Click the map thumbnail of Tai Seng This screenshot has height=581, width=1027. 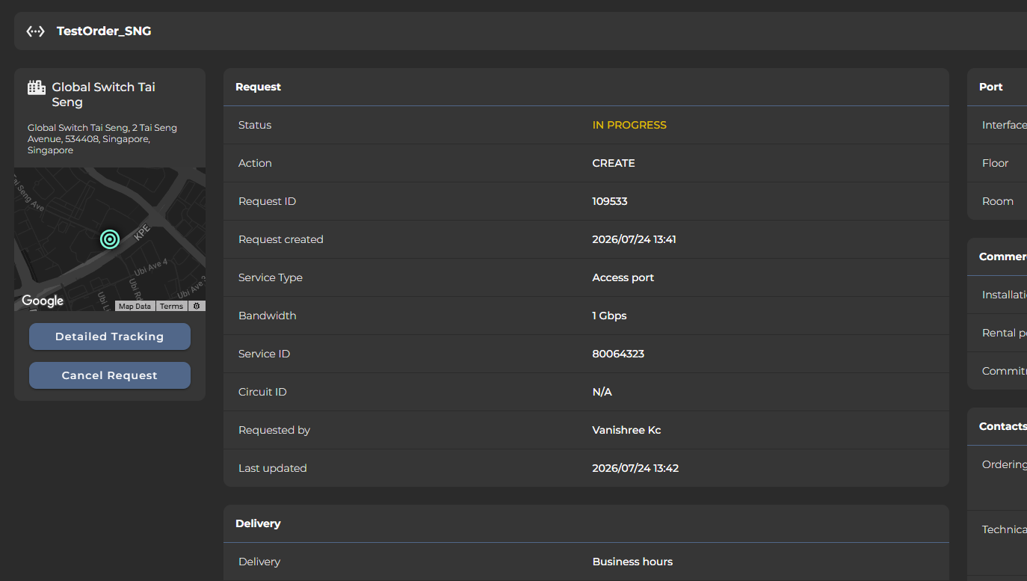[110, 239]
